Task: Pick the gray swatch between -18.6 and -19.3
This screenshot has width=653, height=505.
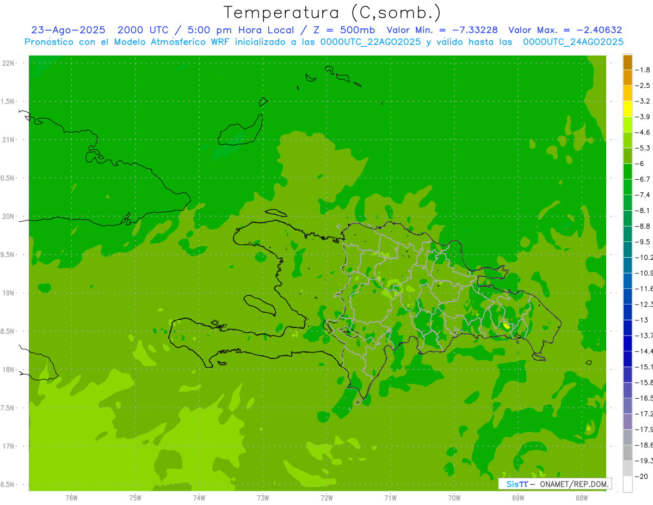Action: (627, 453)
